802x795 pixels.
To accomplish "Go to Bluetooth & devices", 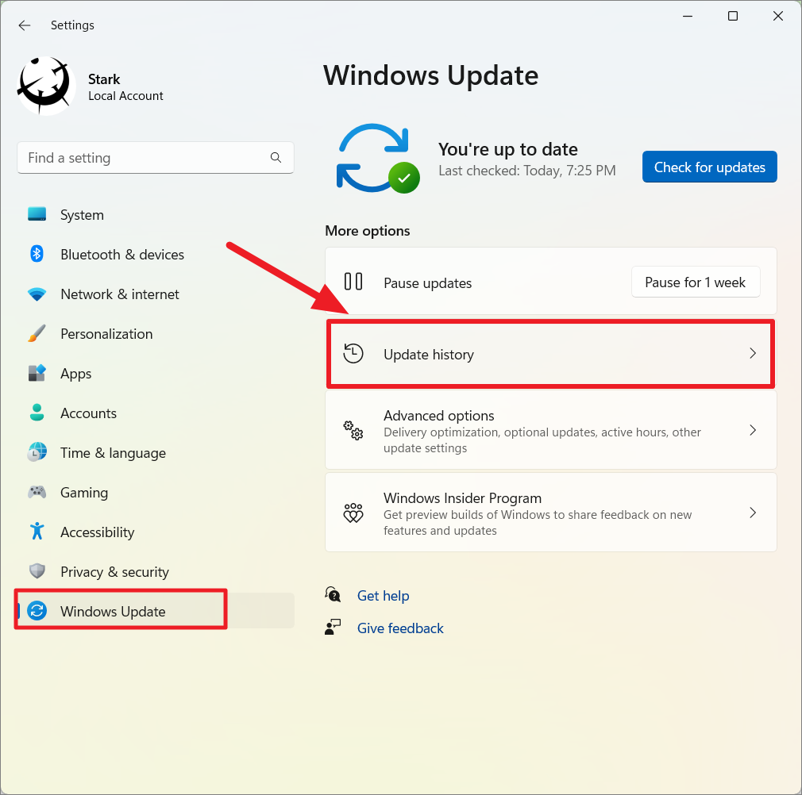I will pyautogui.click(x=156, y=254).
